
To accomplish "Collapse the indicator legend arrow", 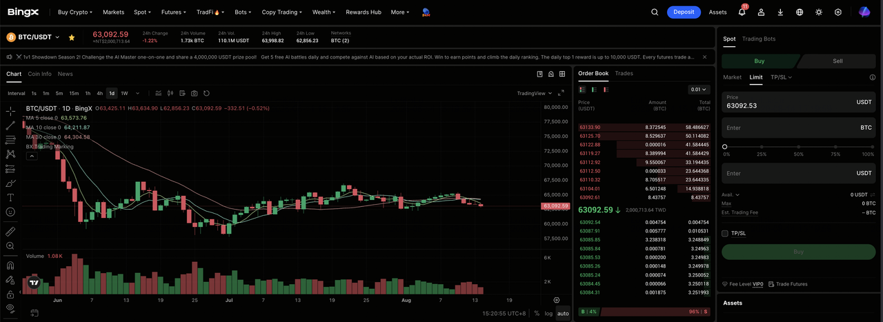I will 32,156.
